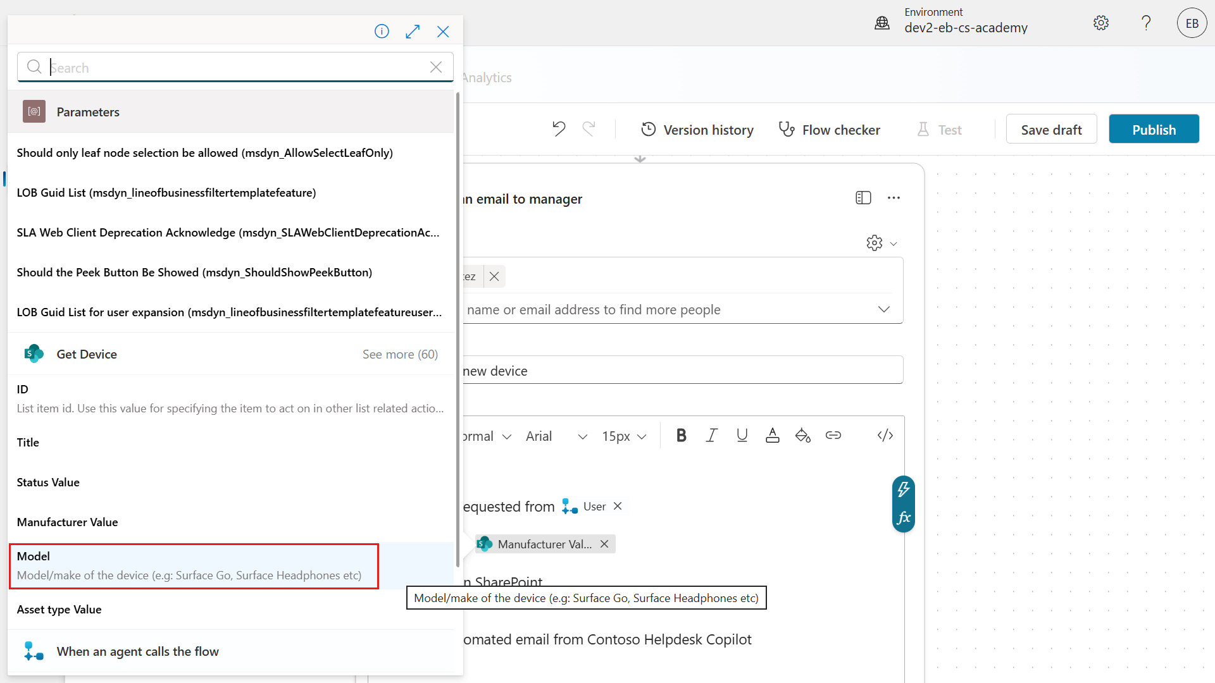Viewport: 1215px width, 683px height.
Task: Publish the flow
Action: coord(1154,129)
